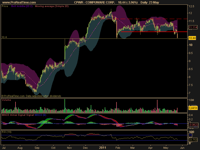Click the Daily 23 May timeframe label
Viewport: 200px width, 150px height.
coord(150,2)
